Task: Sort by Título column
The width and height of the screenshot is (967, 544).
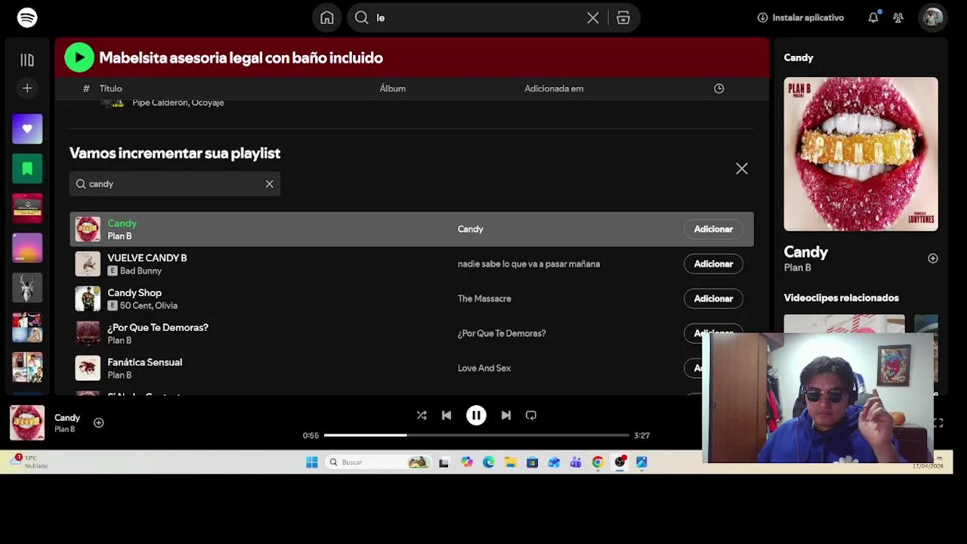Action: [110, 88]
